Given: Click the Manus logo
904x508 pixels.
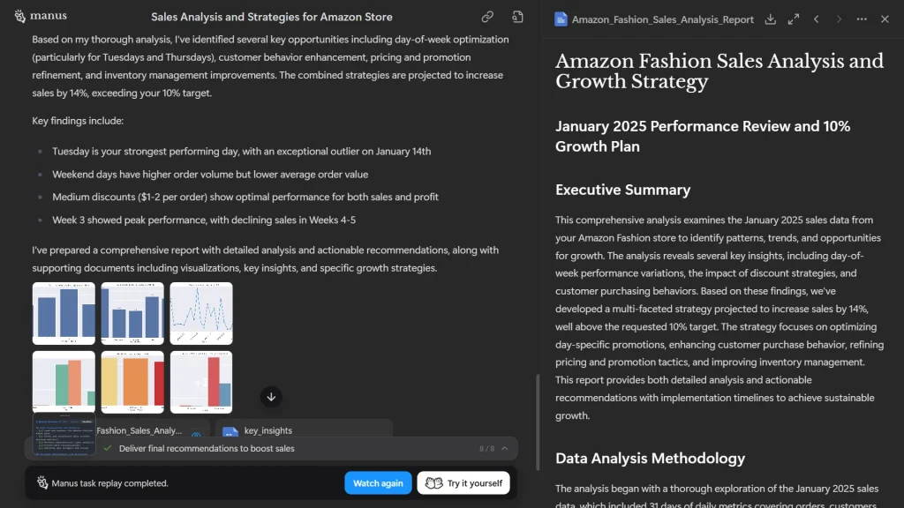Looking at the screenshot, I should coord(41,15).
